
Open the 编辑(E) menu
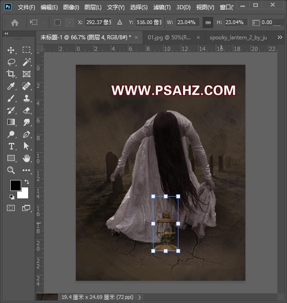pyautogui.click(x=49, y=7)
